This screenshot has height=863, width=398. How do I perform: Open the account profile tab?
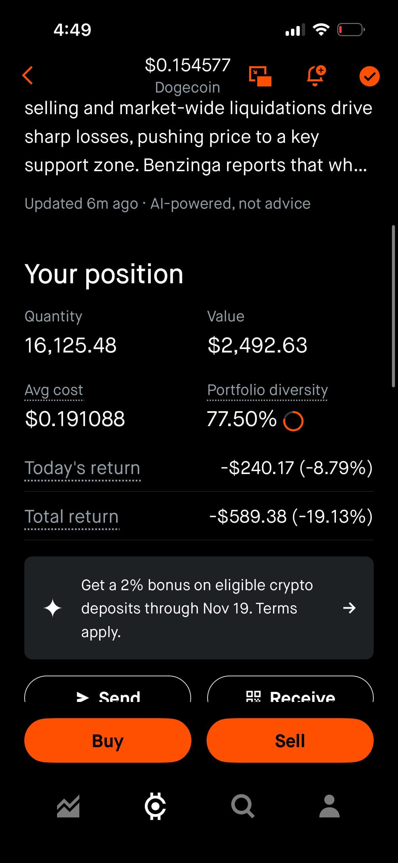[x=329, y=806]
